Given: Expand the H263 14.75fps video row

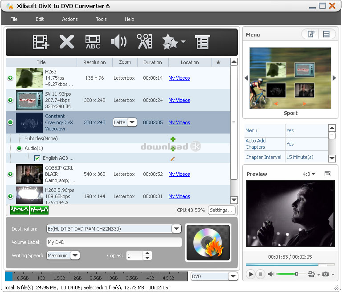Looking at the screenshot, I should click(x=10, y=78).
